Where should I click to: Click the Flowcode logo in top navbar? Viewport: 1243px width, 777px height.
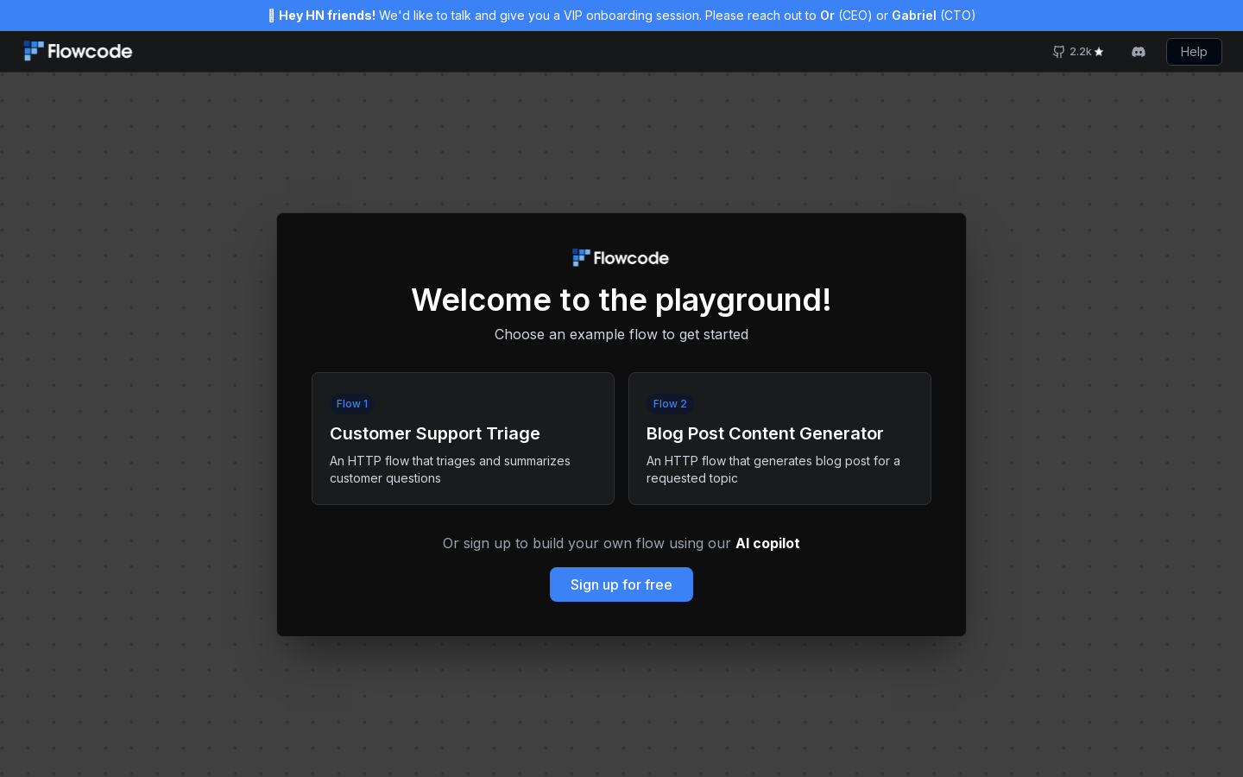click(x=78, y=51)
